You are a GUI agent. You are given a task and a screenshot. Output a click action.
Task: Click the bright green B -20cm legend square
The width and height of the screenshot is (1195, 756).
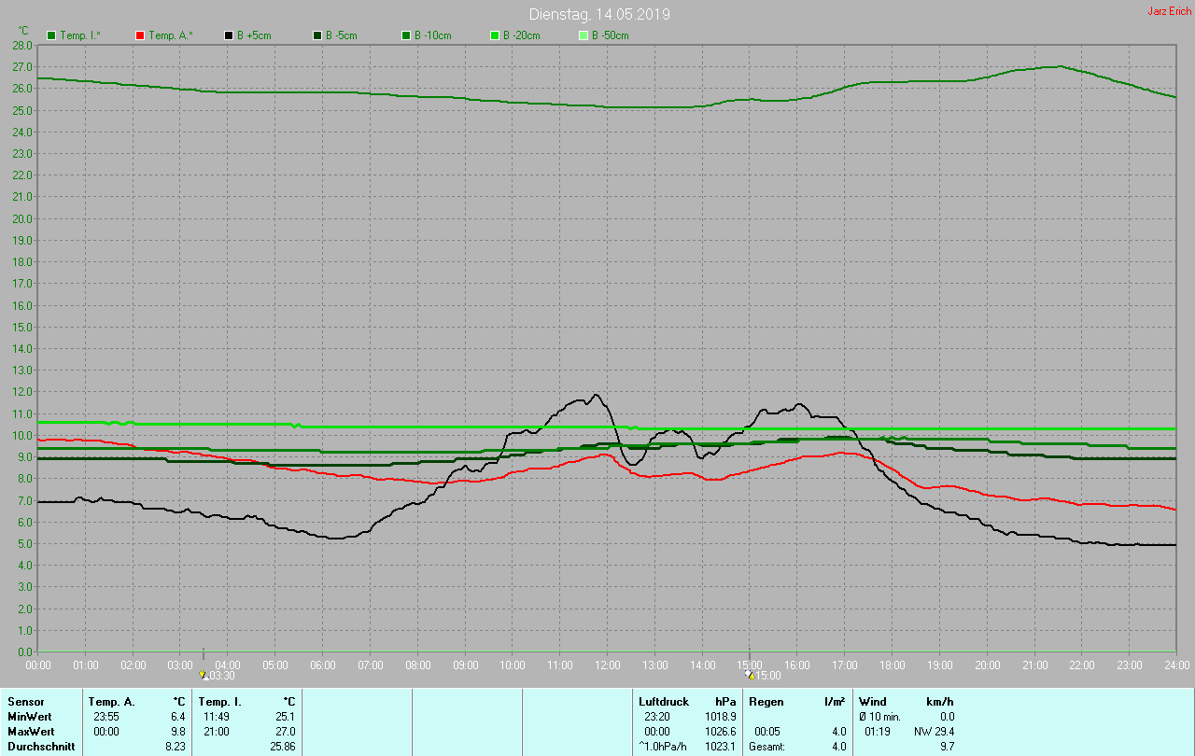[x=495, y=35]
